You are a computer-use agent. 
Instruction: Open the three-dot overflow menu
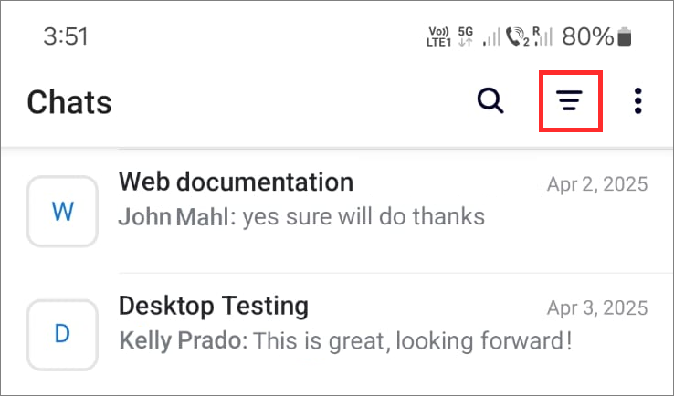click(637, 101)
